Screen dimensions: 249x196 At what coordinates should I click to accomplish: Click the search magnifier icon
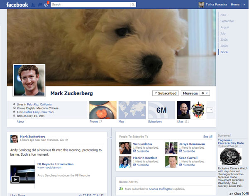[x=133, y=5]
